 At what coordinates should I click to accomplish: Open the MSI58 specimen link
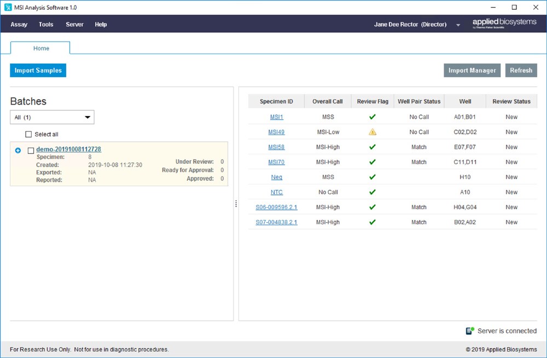click(x=276, y=147)
